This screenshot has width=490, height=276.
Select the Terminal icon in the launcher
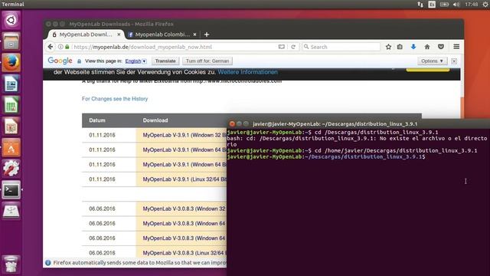click(x=11, y=190)
